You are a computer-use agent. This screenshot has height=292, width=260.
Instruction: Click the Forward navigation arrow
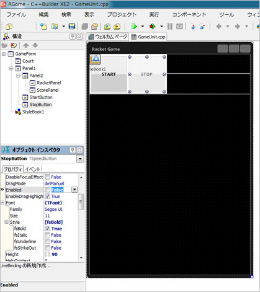238,27
